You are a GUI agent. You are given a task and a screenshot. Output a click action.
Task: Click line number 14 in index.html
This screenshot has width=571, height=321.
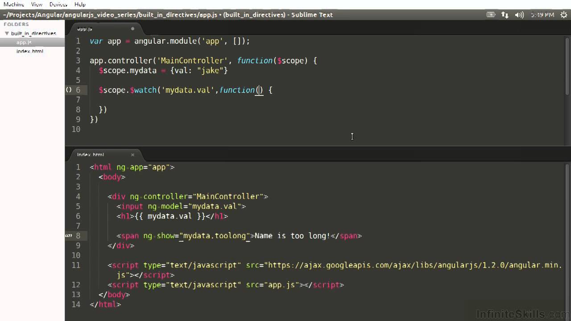[x=76, y=305]
